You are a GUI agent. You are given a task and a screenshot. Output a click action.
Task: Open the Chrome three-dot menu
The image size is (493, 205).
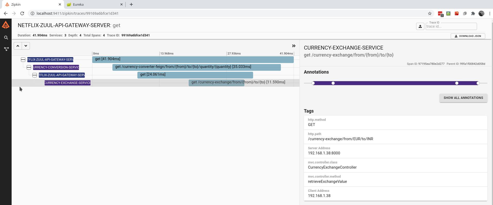pyautogui.click(x=490, y=13)
